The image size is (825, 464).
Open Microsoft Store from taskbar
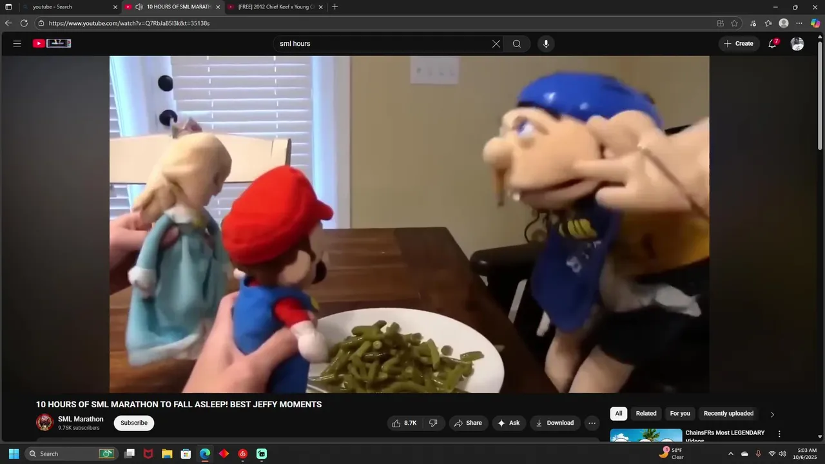pos(186,454)
